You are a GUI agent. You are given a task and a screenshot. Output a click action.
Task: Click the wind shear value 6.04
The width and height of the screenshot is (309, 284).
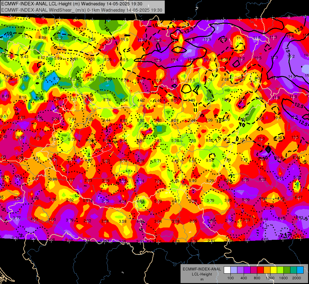(124, 100)
